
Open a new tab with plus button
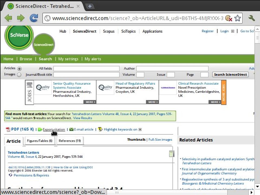90,6
